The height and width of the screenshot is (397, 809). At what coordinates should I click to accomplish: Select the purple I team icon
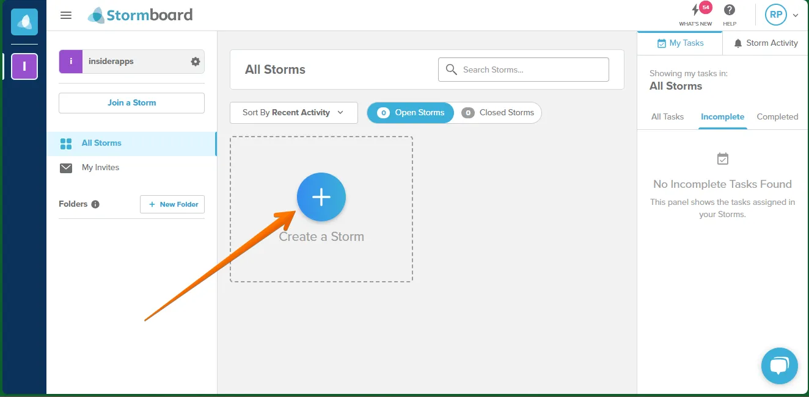tap(24, 66)
